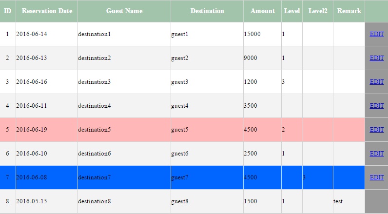Open EDIT link in pink destination5 row
388x214 pixels.
coord(377,130)
